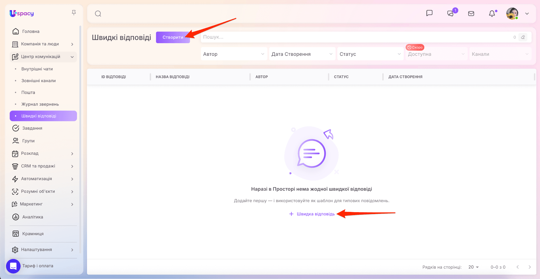
Task: Open the Автор filter dropdown
Action: click(234, 54)
